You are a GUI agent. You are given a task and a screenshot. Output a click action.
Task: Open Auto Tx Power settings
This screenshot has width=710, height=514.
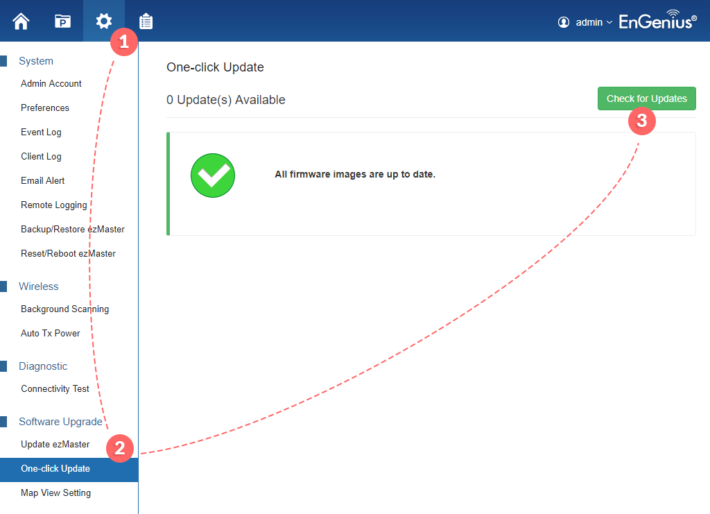[50, 334]
